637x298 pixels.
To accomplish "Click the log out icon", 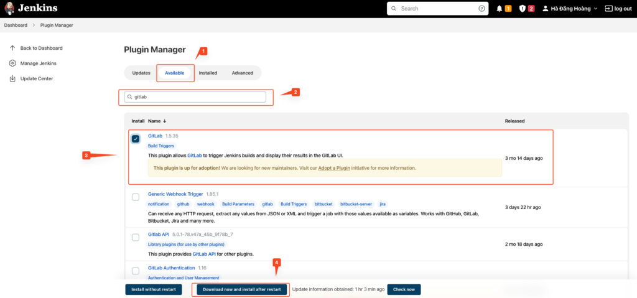I will pyautogui.click(x=608, y=9).
